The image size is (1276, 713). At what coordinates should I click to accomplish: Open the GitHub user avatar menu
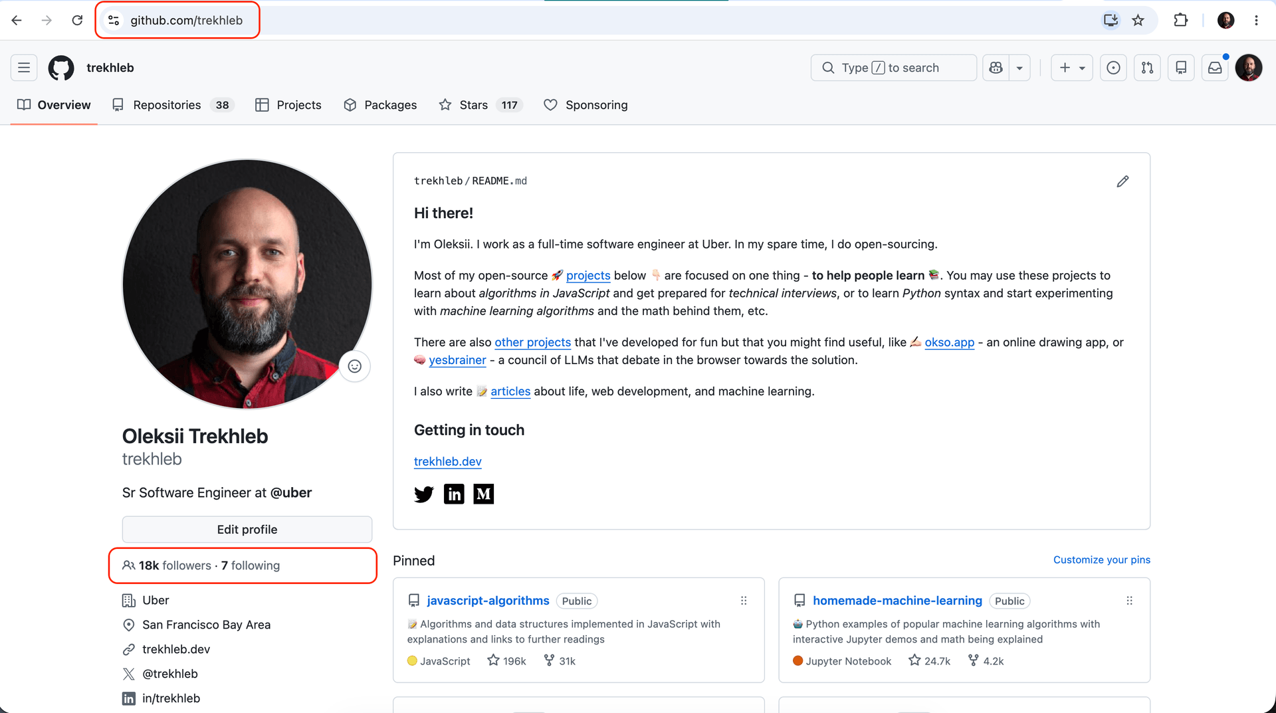[x=1249, y=68]
